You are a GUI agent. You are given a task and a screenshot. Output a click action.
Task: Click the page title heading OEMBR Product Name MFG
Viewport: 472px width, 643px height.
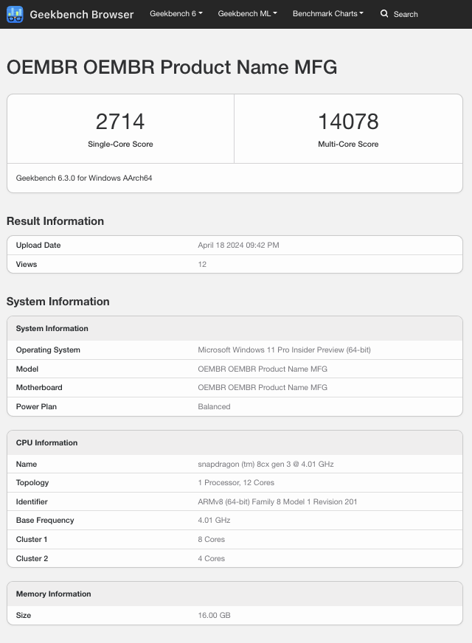click(x=172, y=68)
